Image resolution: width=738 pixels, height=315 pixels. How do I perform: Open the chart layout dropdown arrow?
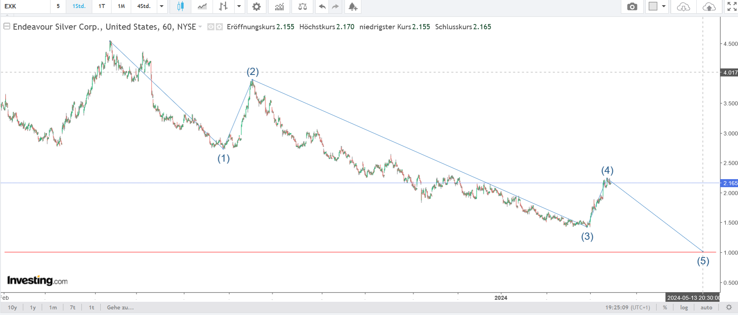point(664,6)
